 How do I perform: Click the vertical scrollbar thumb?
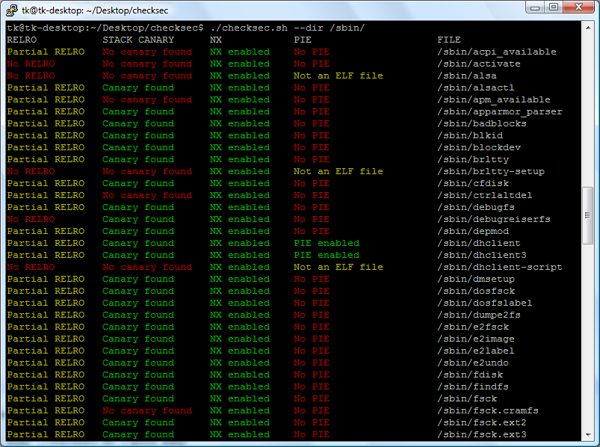pyautogui.click(x=587, y=215)
